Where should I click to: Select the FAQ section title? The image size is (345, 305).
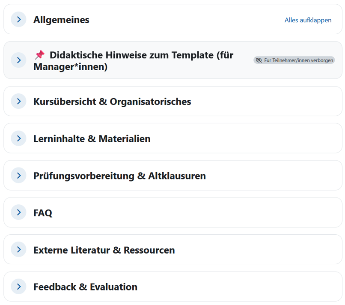click(43, 212)
